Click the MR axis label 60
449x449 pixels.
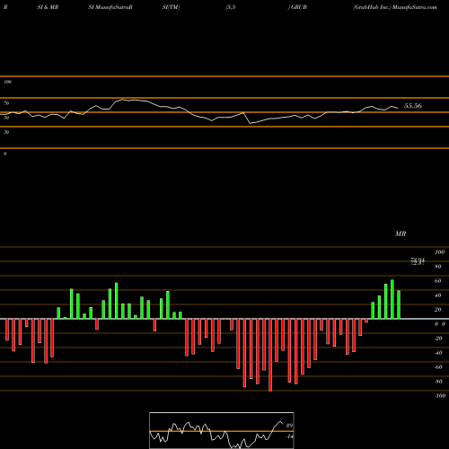pyautogui.click(x=437, y=281)
